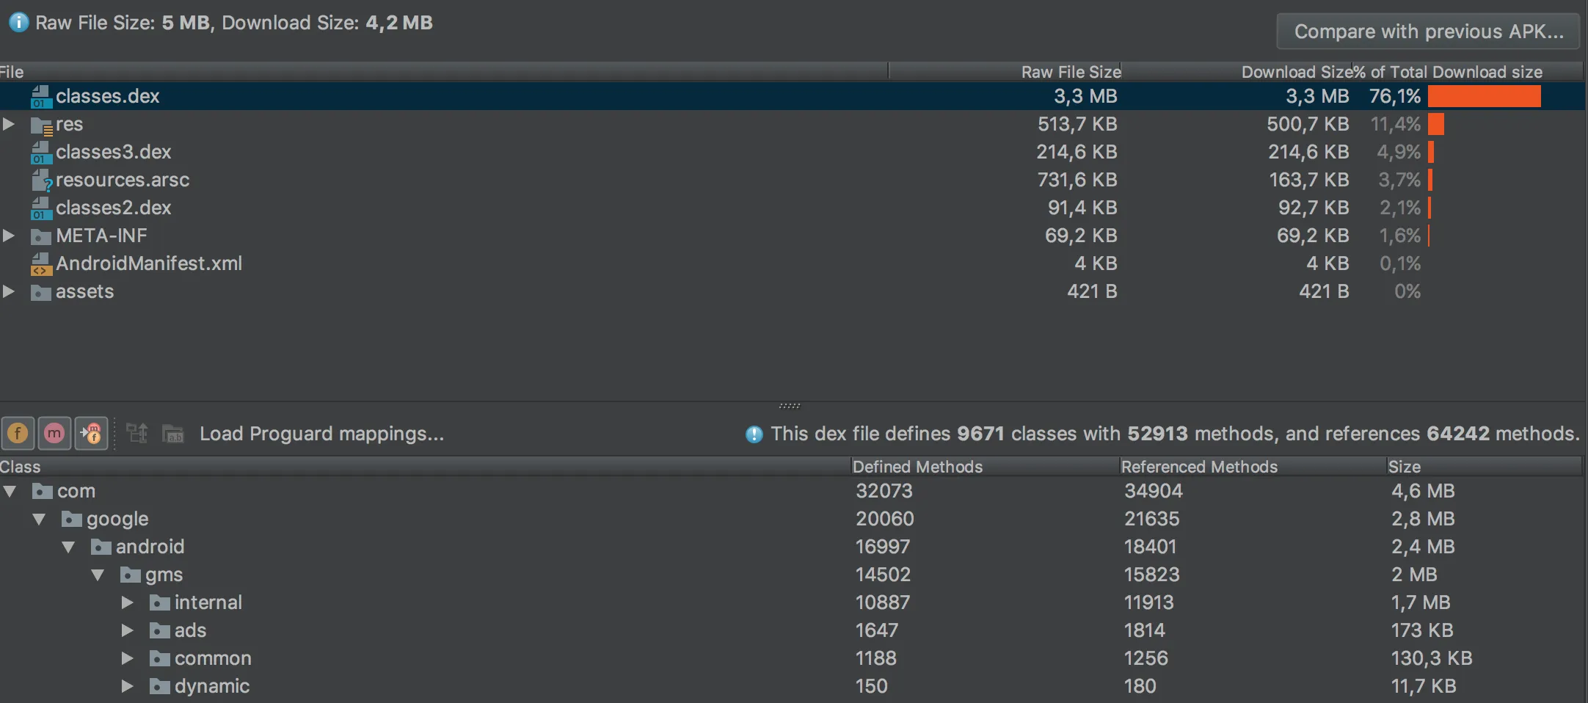Collapse the com package node
Viewport: 1588px width, 703px height.
coord(10,491)
